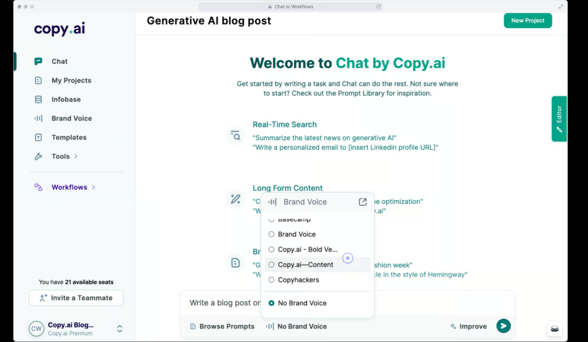Open My Projects page
Screen dimensions: 588x342
click(x=71, y=80)
